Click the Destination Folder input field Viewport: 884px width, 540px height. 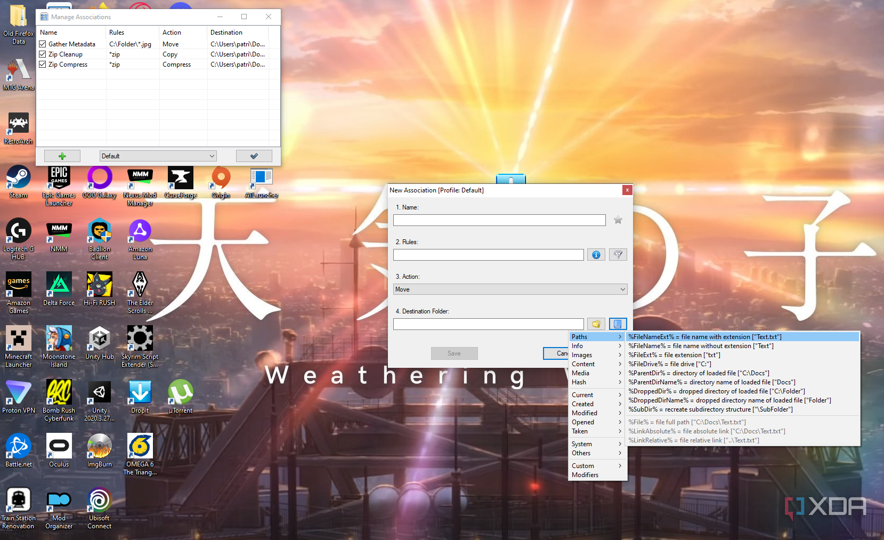[489, 324]
